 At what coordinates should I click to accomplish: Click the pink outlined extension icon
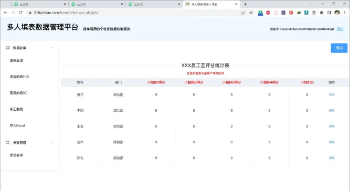[x=275, y=13]
